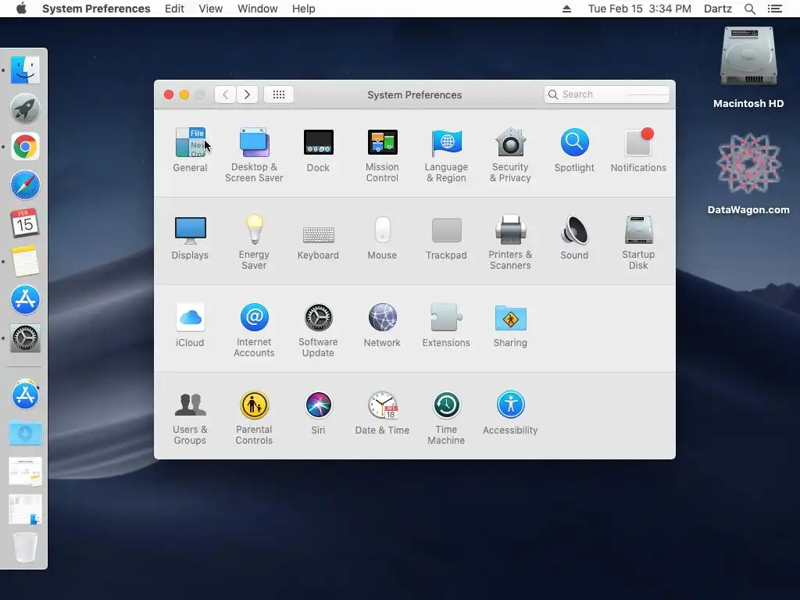800x600 pixels.
Task: Open Desktop & Screen Saver preferences
Action: click(254, 155)
